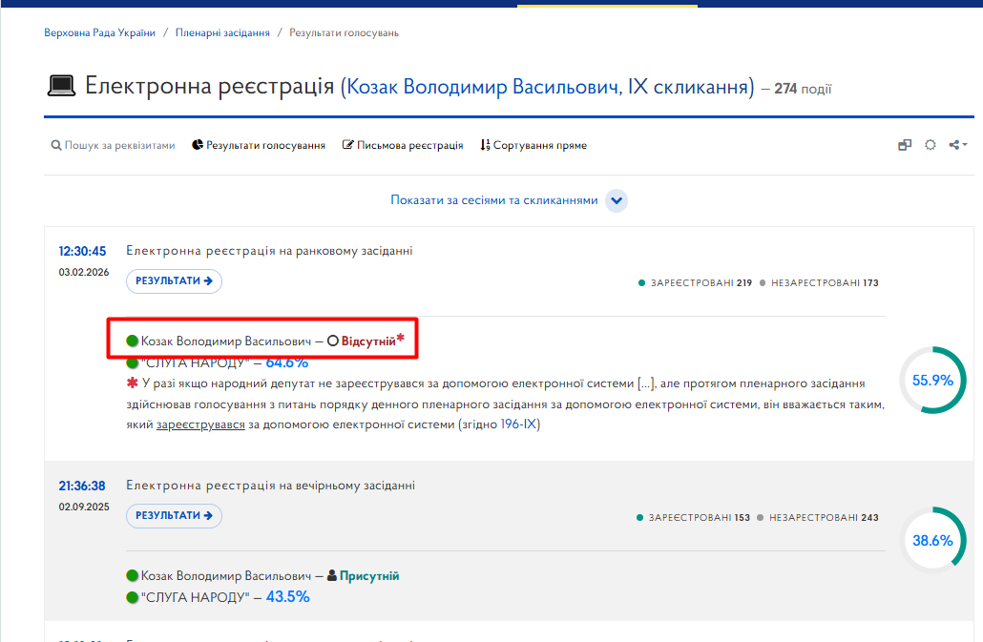Open the 196-IX law link

[x=518, y=425]
